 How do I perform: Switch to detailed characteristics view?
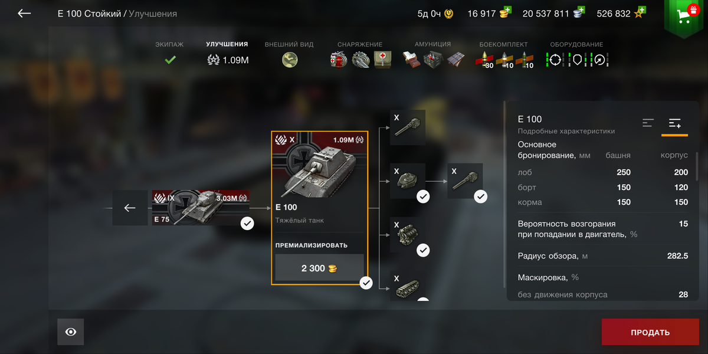tap(674, 123)
